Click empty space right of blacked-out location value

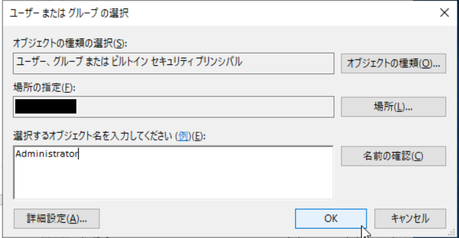205,106
